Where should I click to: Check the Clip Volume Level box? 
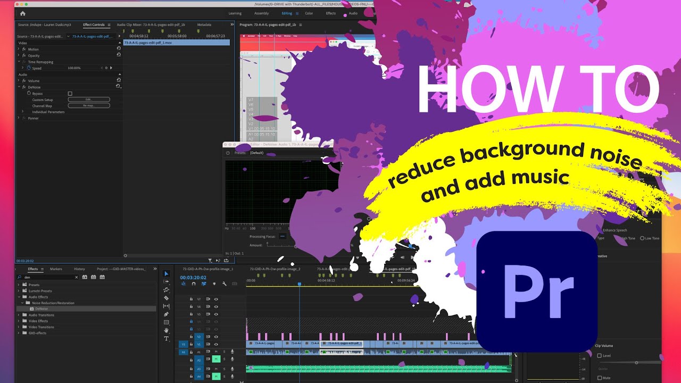(x=600, y=355)
